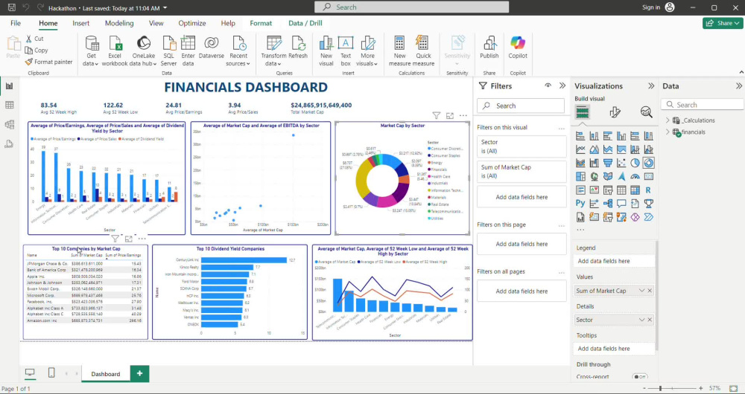Select the Clustered column chart visual
The image size is (745, 394).
(621, 136)
